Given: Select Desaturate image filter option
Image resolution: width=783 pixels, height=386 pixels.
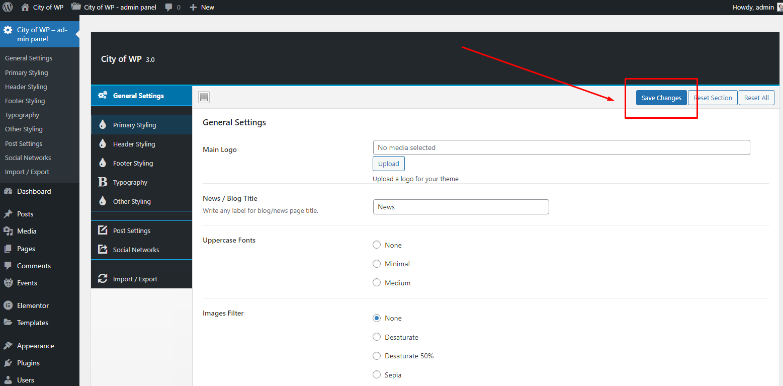Looking at the screenshot, I should point(377,337).
